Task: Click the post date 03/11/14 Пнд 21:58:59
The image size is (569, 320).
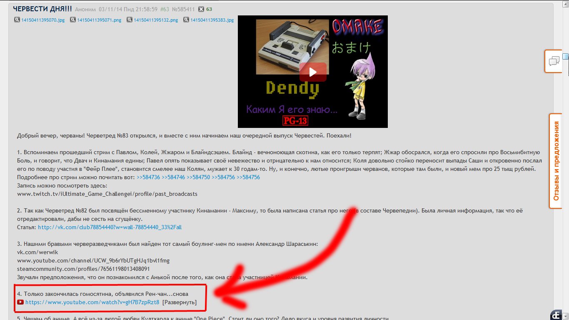Action: pyautogui.click(x=128, y=9)
